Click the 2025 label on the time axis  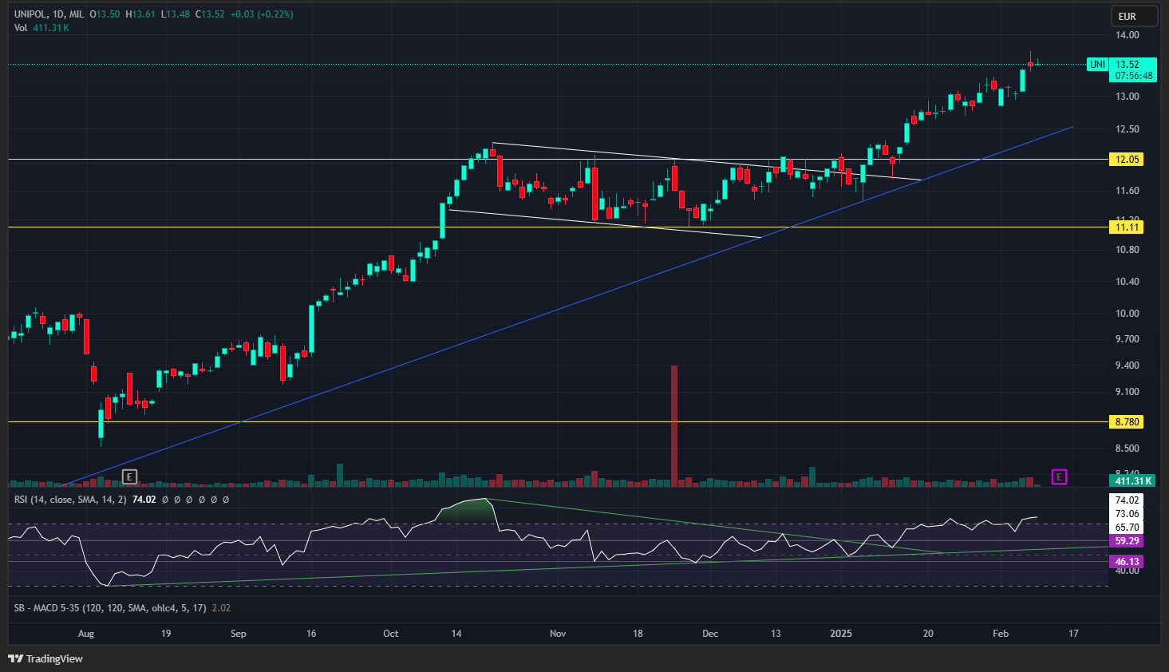[x=841, y=634]
